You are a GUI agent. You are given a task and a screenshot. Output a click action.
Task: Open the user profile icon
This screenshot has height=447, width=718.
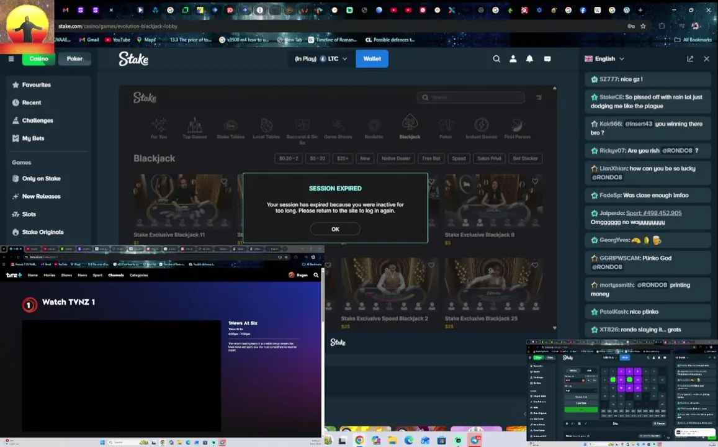click(x=513, y=58)
